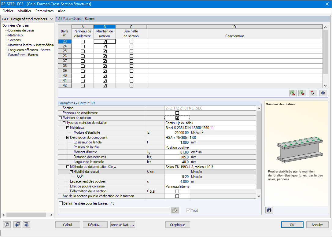Check Définir l'entrée pour les barres n°
332x237 pixels.
tap(61, 203)
